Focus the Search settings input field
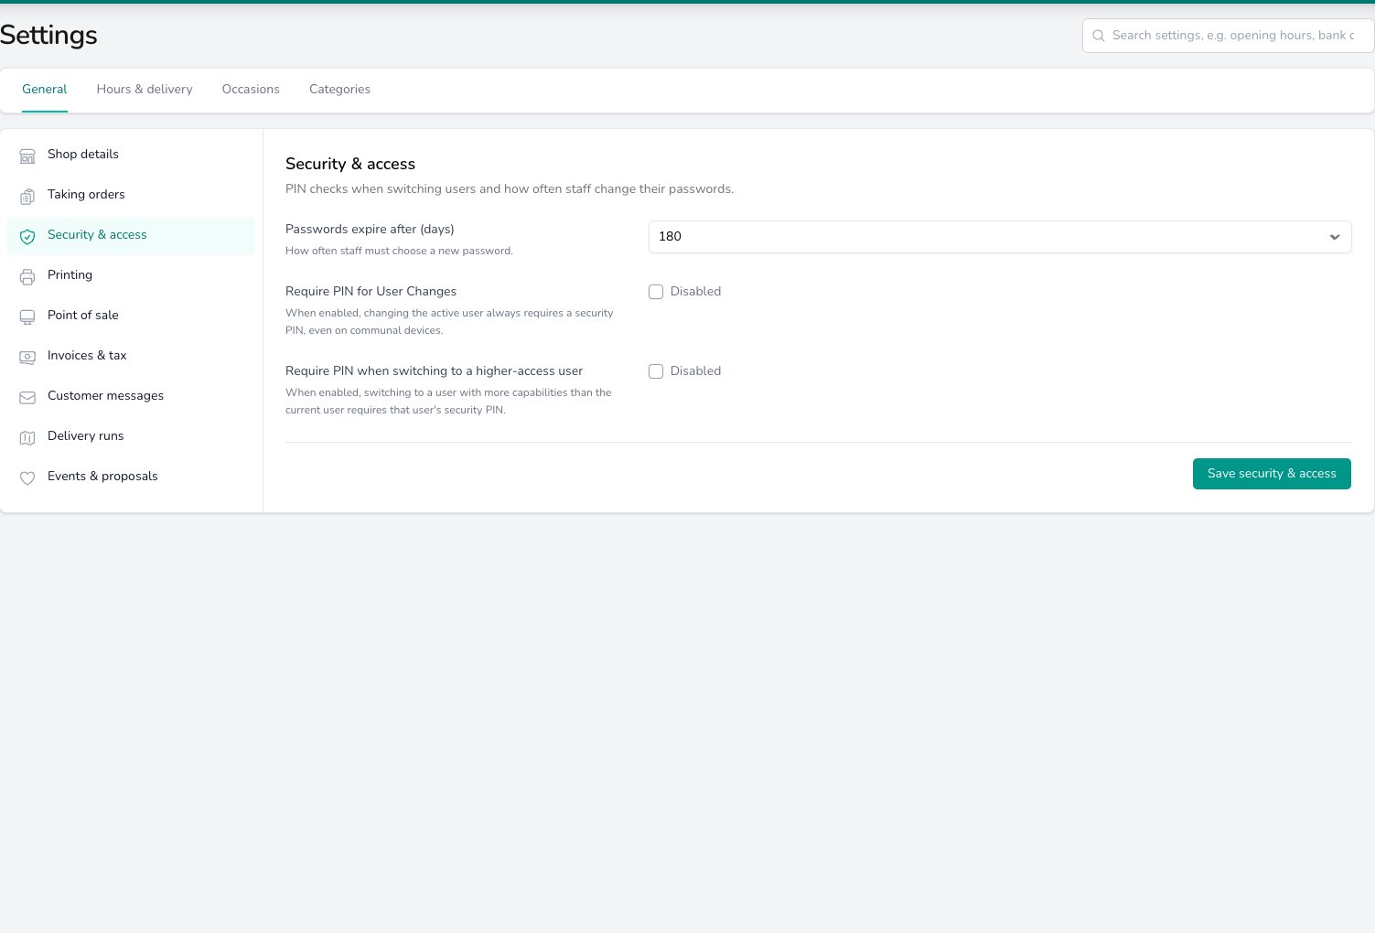1375x933 pixels. (x=1228, y=36)
